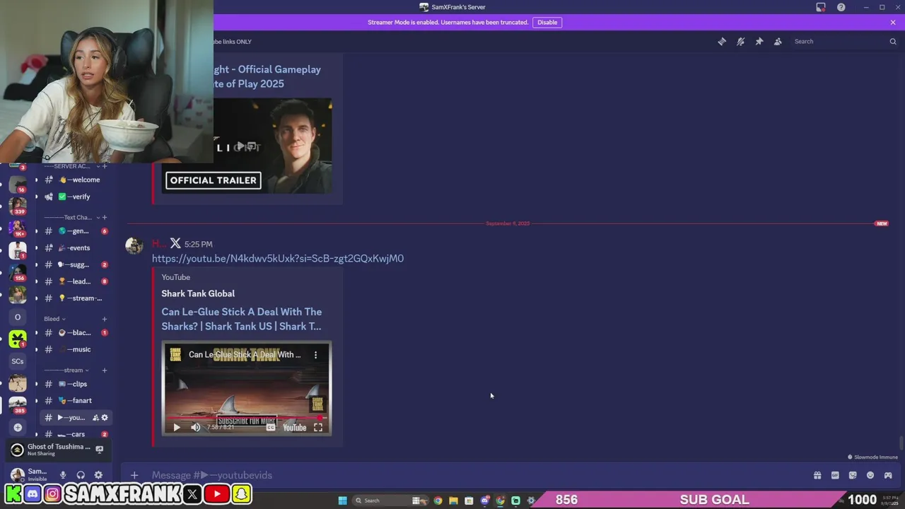
Task: Toggle microphone mute in user panel
Action: pos(63,475)
